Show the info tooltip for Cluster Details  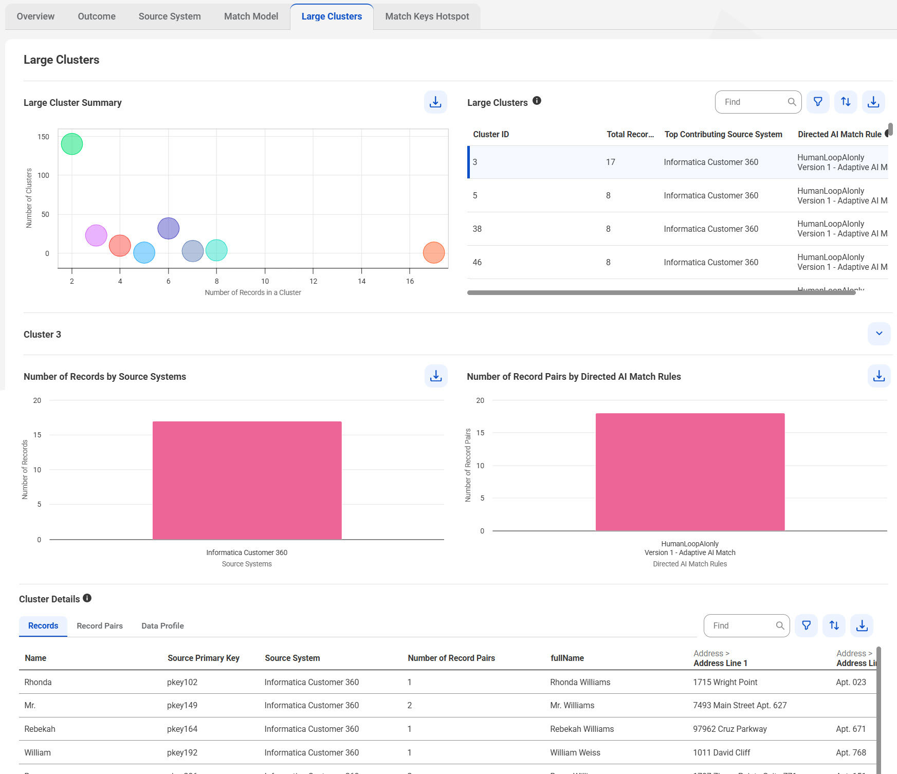pyautogui.click(x=87, y=598)
